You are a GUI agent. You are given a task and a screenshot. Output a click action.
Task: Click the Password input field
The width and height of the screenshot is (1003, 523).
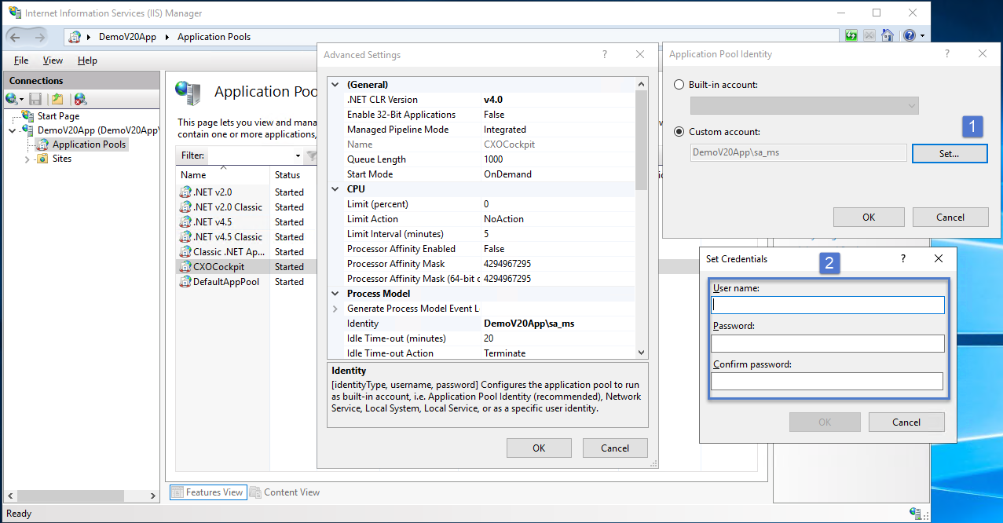click(828, 343)
